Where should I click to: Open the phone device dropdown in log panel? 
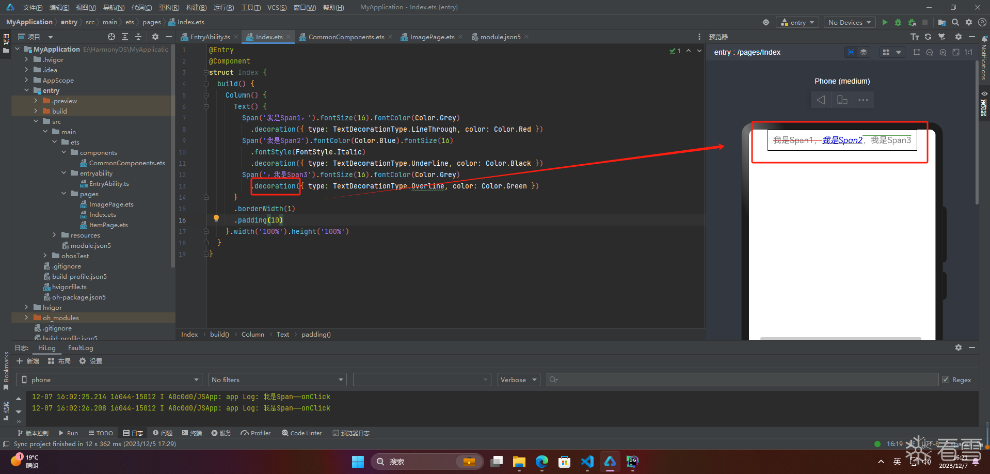point(109,380)
